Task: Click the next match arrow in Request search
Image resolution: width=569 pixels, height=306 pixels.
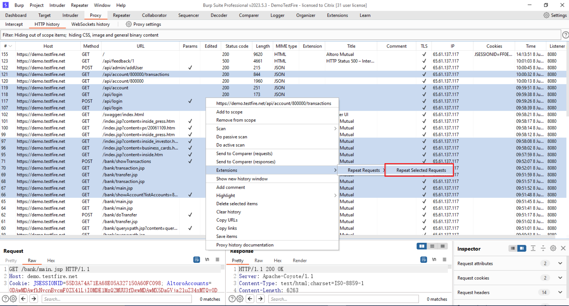Action: point(34,299)
